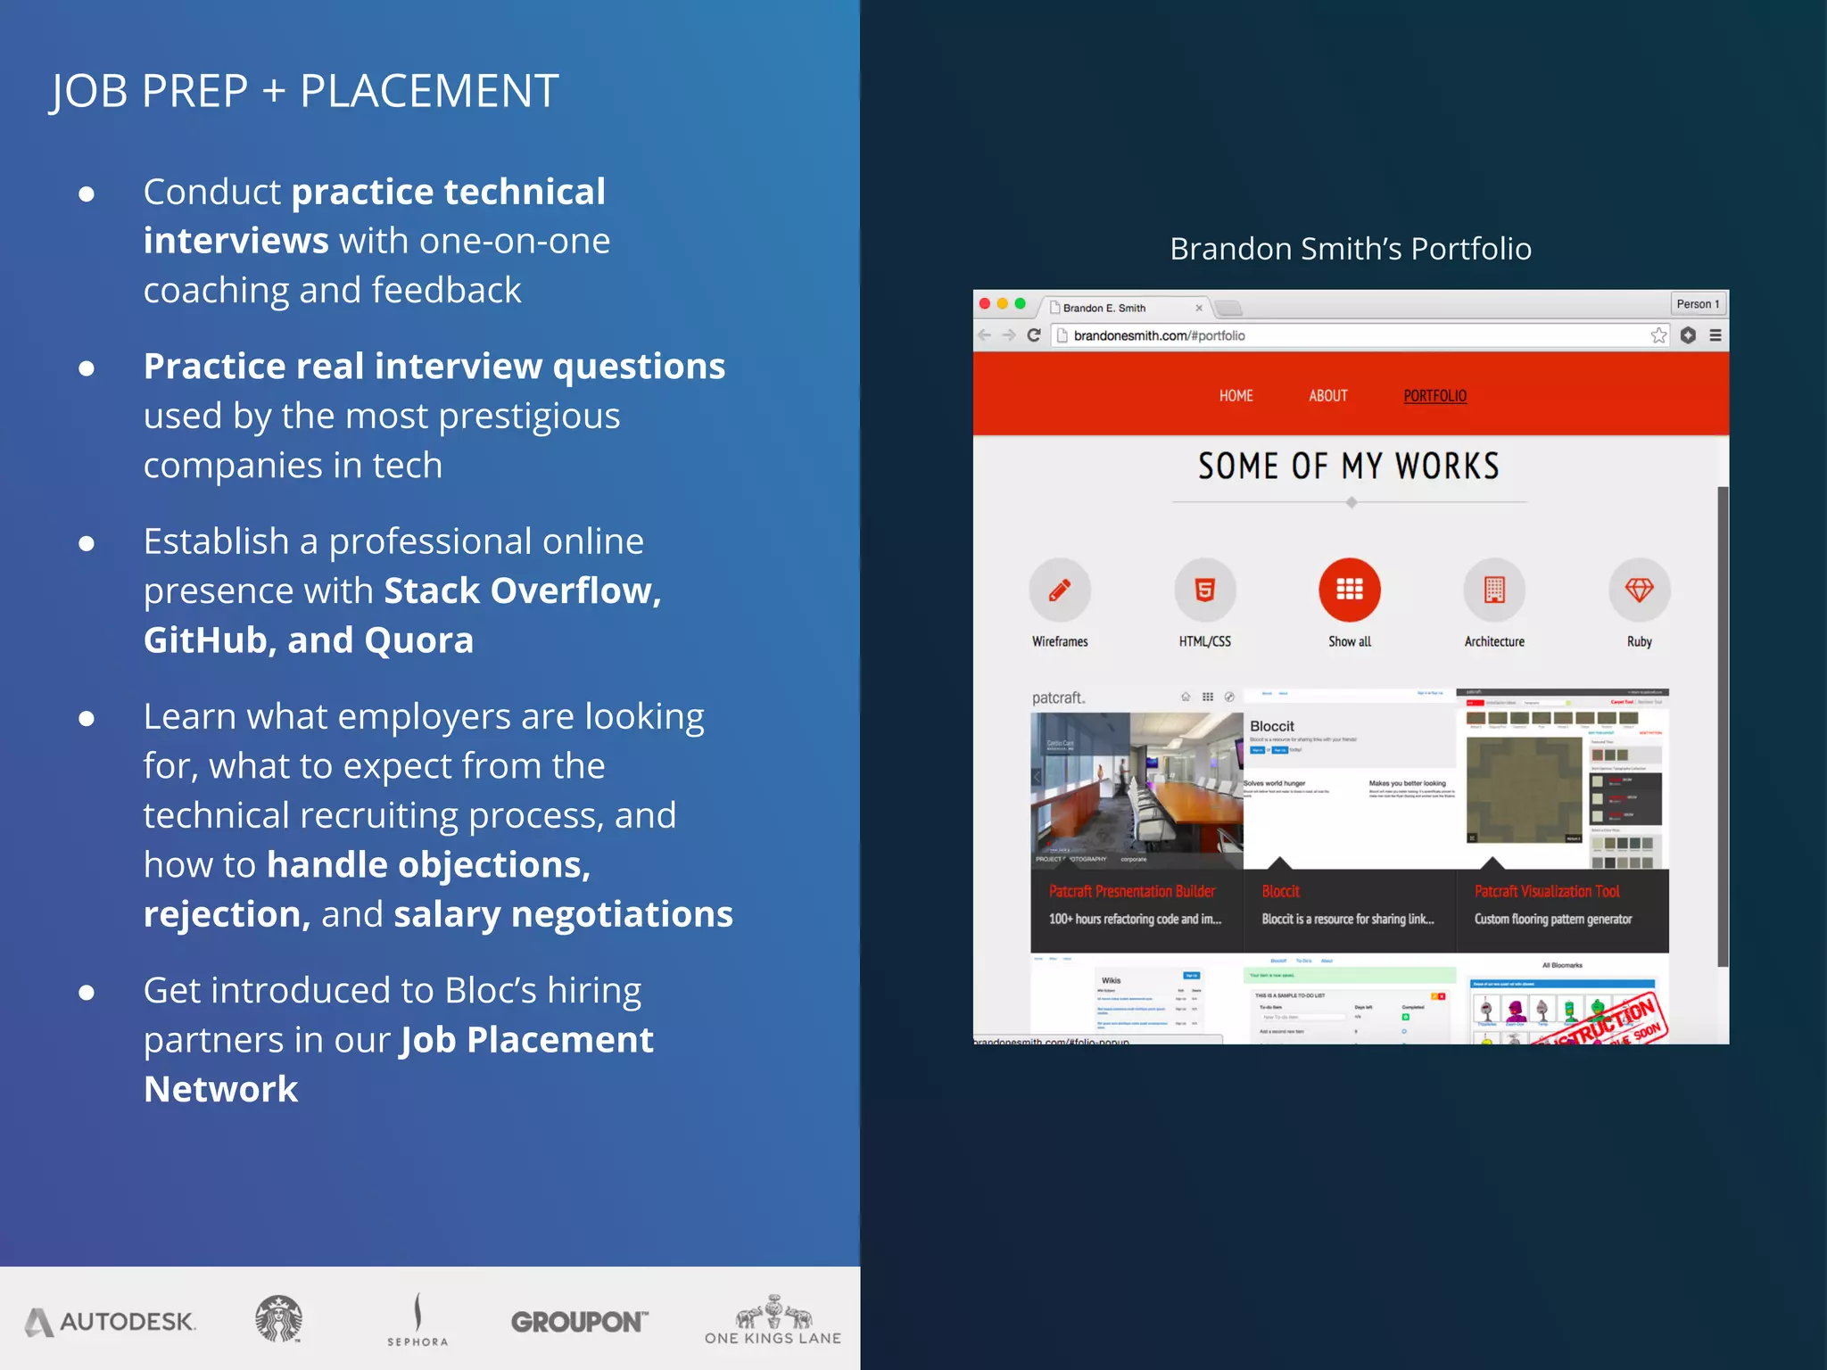The height and width of the screenshot is (1370, 1827).
Task: Filter works by Architecture building icon
Action: [1494, 590]
